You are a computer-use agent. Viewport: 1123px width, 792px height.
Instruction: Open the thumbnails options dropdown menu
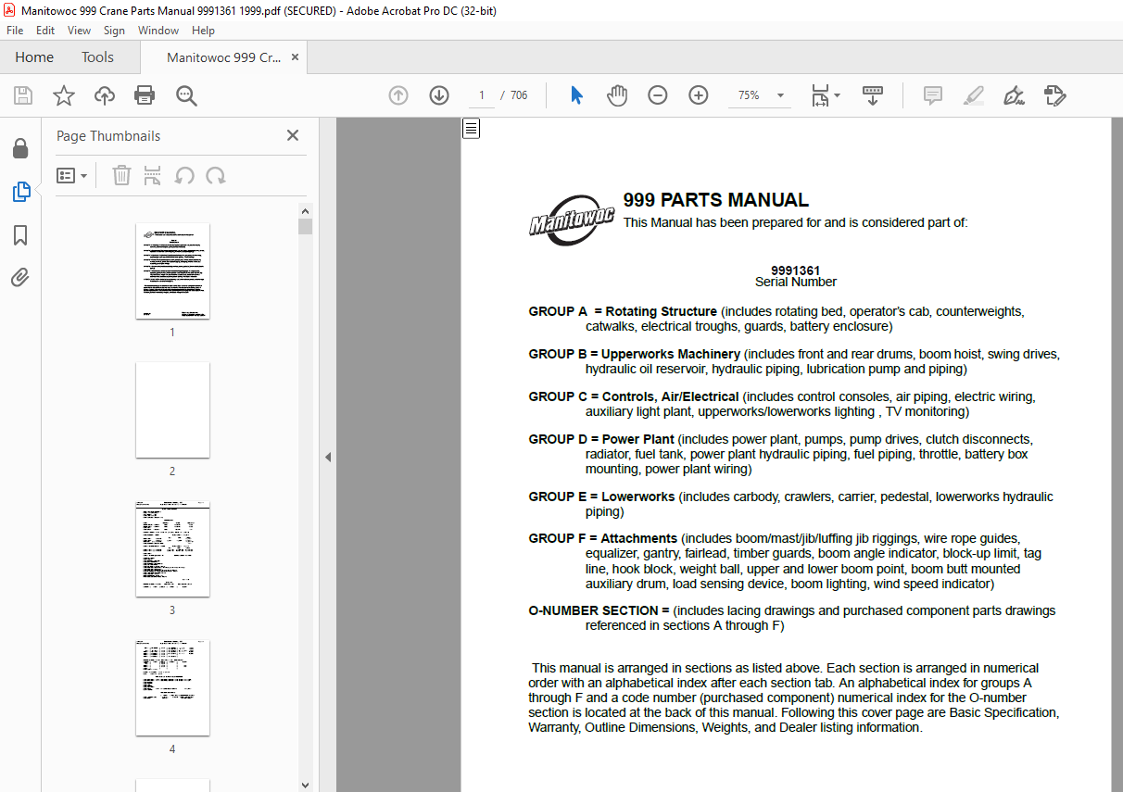tap(72, 175)
